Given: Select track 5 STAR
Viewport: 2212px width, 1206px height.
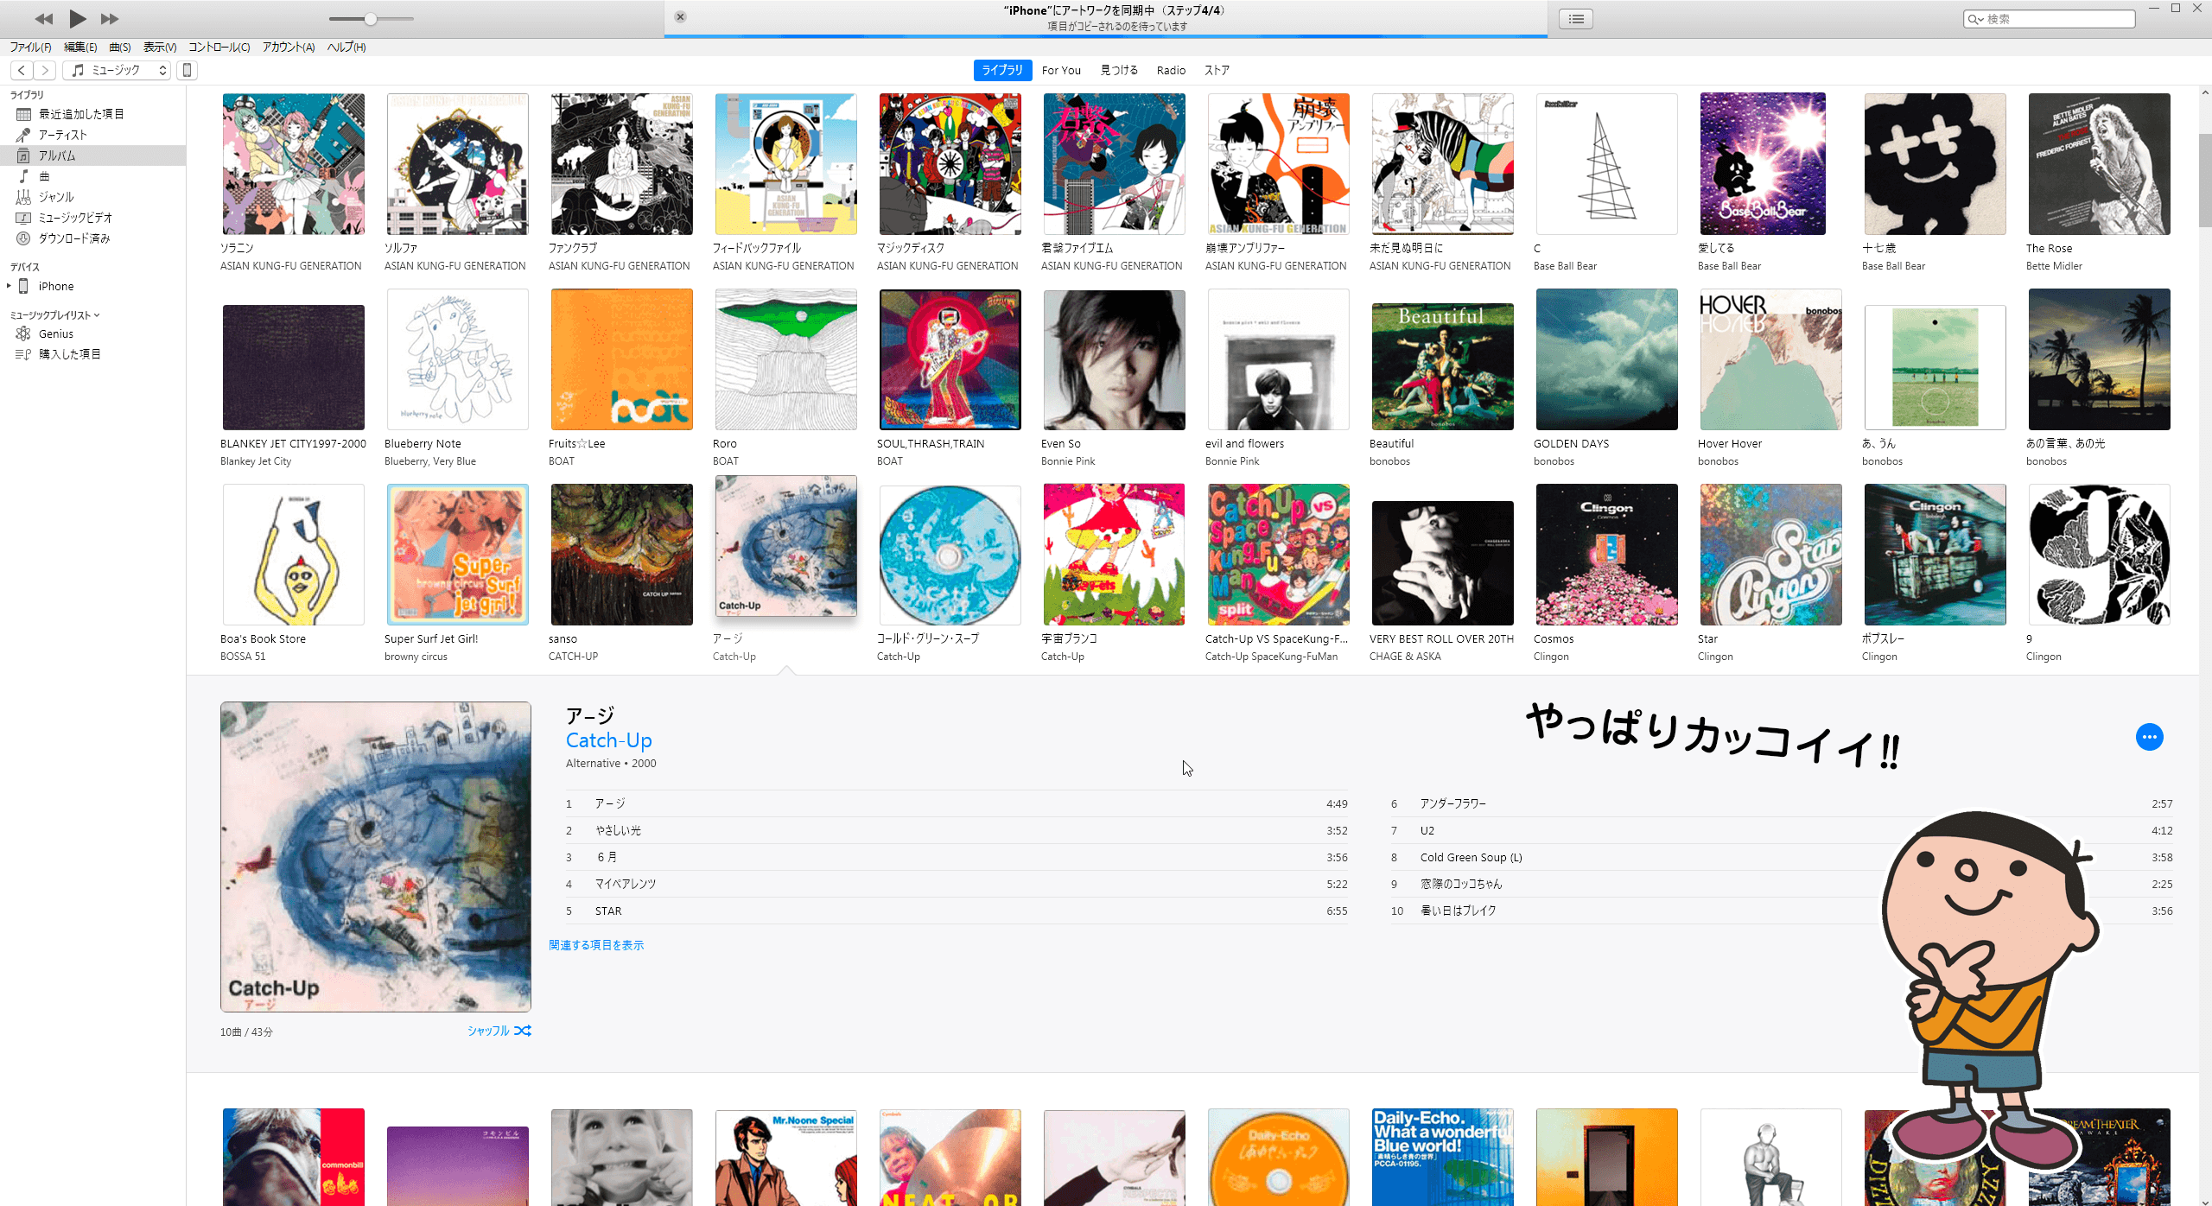Looking at the screenshot, I should tap(957, 911).
